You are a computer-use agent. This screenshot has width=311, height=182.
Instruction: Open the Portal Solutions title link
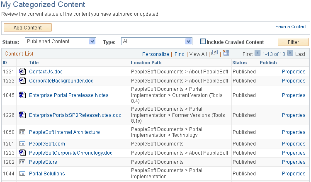(x=47, y=174)
